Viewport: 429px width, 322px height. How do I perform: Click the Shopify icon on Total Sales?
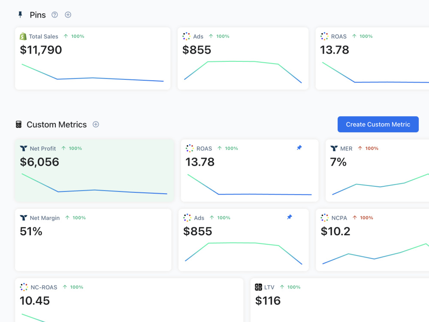[x=23, y=36]
